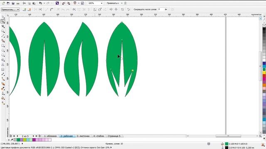Create a new document
The width and height of the screenshot is (266, 149).
[x=3, y=3]
